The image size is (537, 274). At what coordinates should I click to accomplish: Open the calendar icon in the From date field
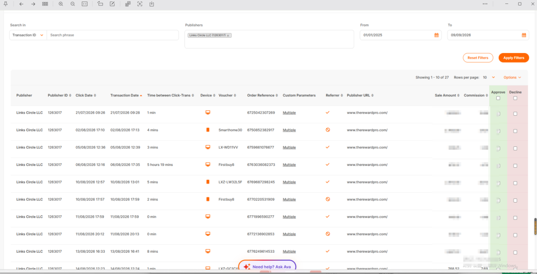pos(437,35)
